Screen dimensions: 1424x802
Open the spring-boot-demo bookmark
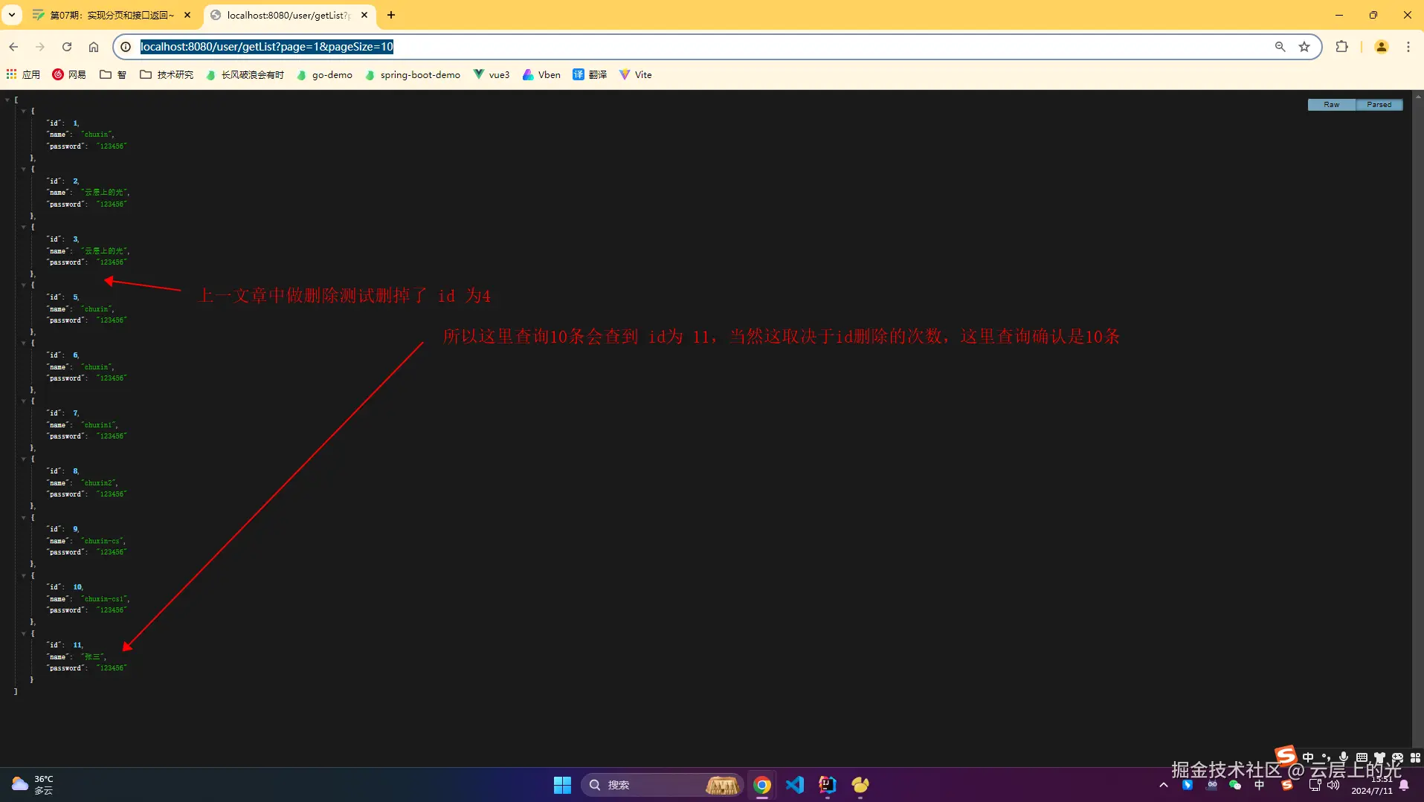click(x=413, y=74)
